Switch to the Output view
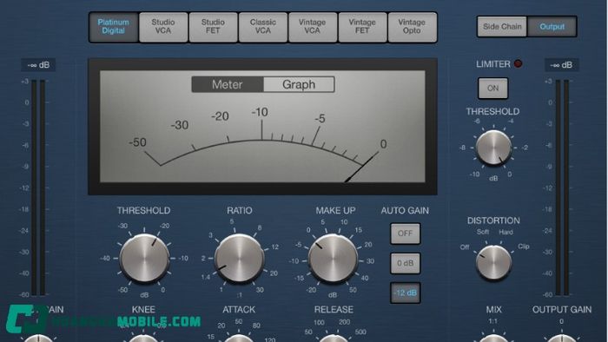The image size is (608, 342). 552,27
